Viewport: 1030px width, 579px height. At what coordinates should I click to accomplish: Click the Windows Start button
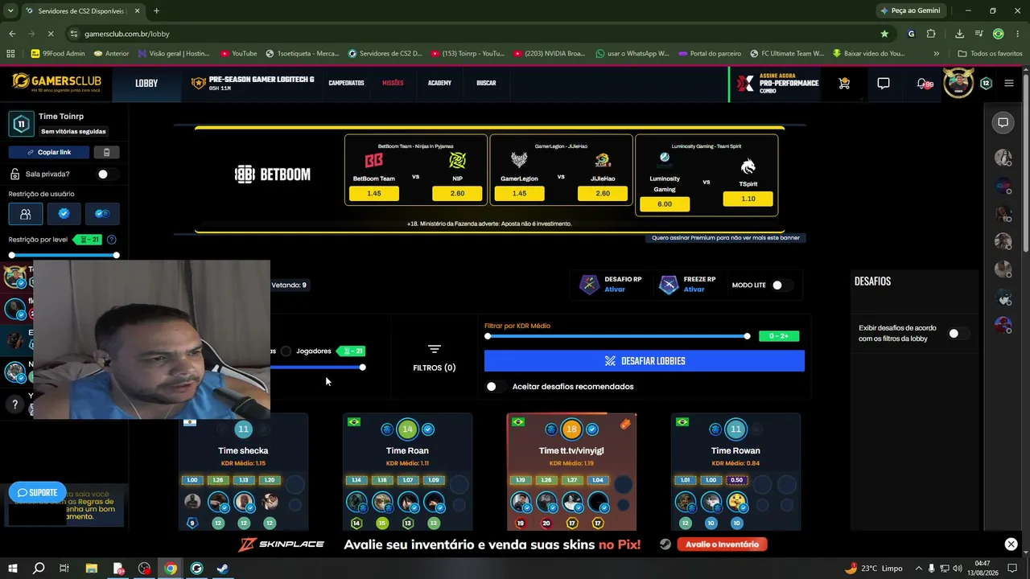[12, 569]
